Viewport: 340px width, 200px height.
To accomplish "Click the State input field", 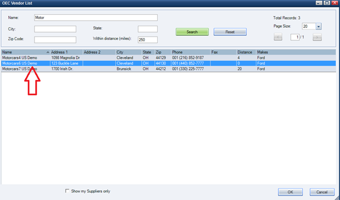I will point(148,29).
